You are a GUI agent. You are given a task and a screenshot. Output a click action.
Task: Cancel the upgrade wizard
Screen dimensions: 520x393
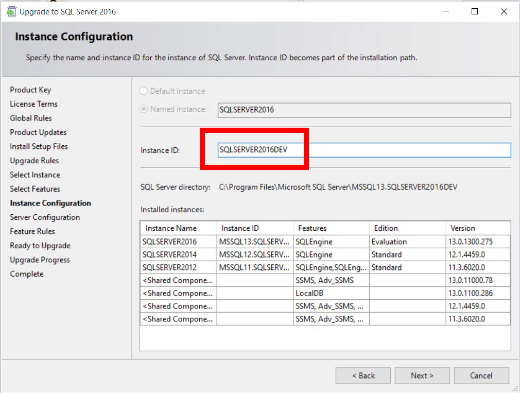(x=481, y=375)
